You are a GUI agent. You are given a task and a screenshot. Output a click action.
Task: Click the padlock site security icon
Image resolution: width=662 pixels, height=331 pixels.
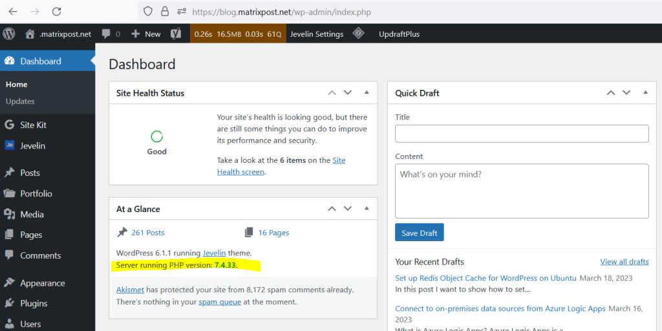coord(165,12)
